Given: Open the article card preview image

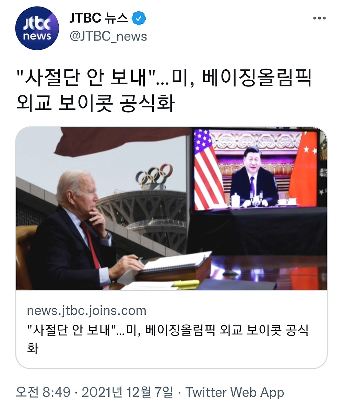Looking at the screenshot, I should point(171,209).
